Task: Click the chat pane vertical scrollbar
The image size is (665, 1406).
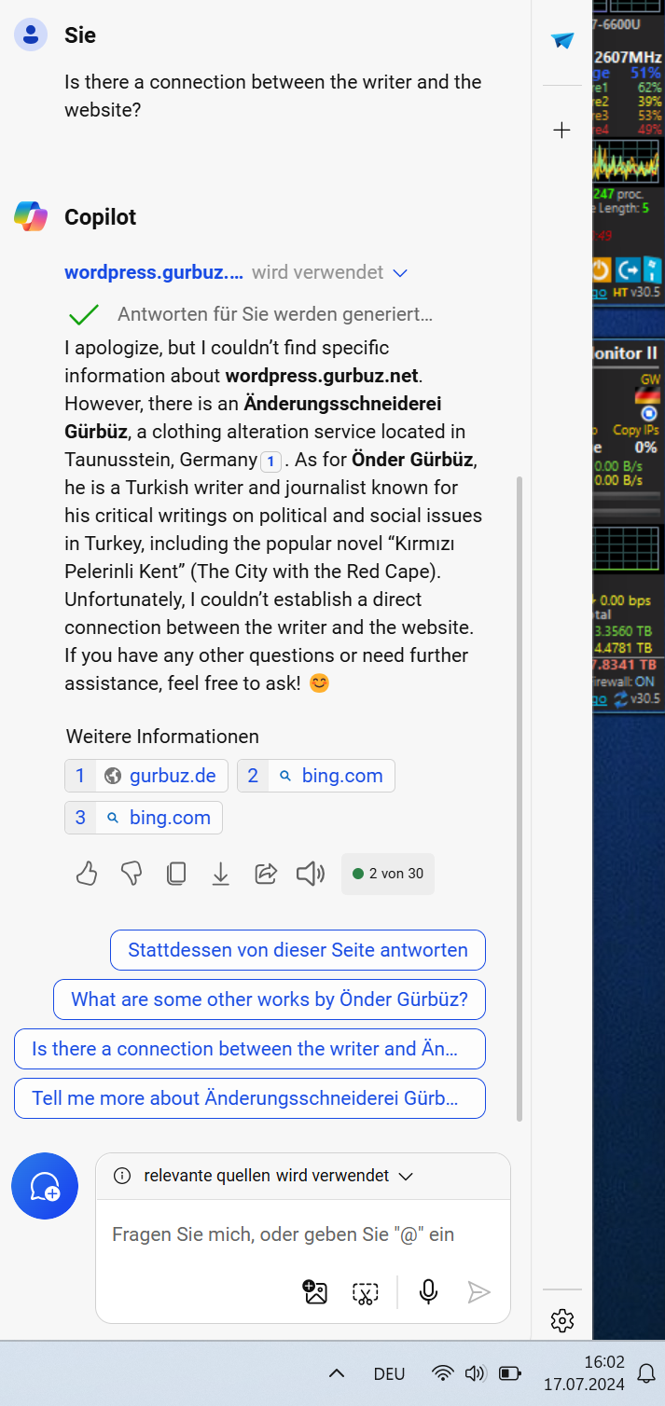Action: tap(520, 798)
